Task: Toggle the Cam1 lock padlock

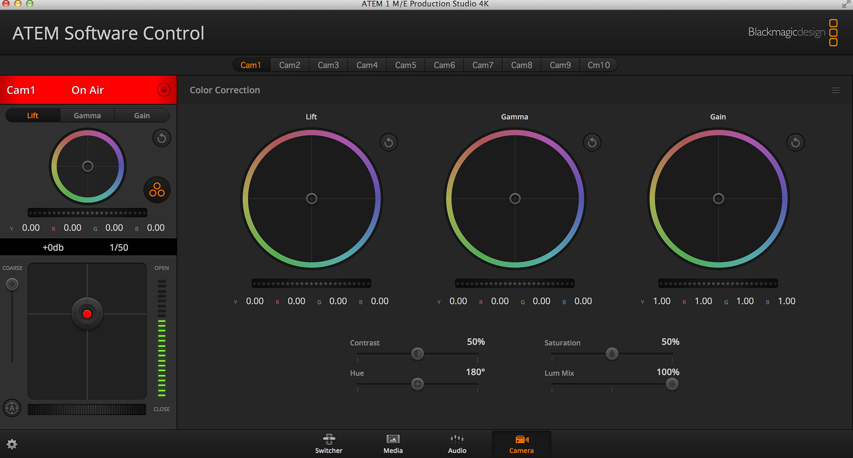Action: (163, 90)
